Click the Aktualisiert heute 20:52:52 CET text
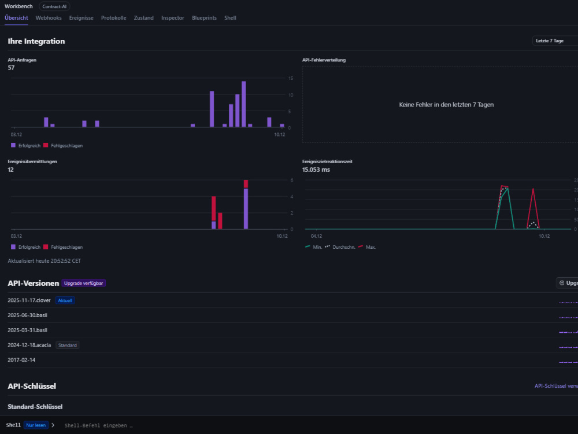Image resolution: width=578 pixels, height=434 pixels. tap(45, 260)
